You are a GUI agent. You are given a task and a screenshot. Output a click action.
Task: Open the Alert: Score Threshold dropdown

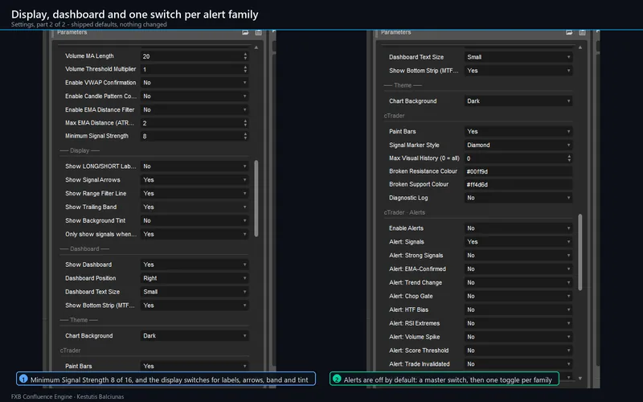coord(518,351)
